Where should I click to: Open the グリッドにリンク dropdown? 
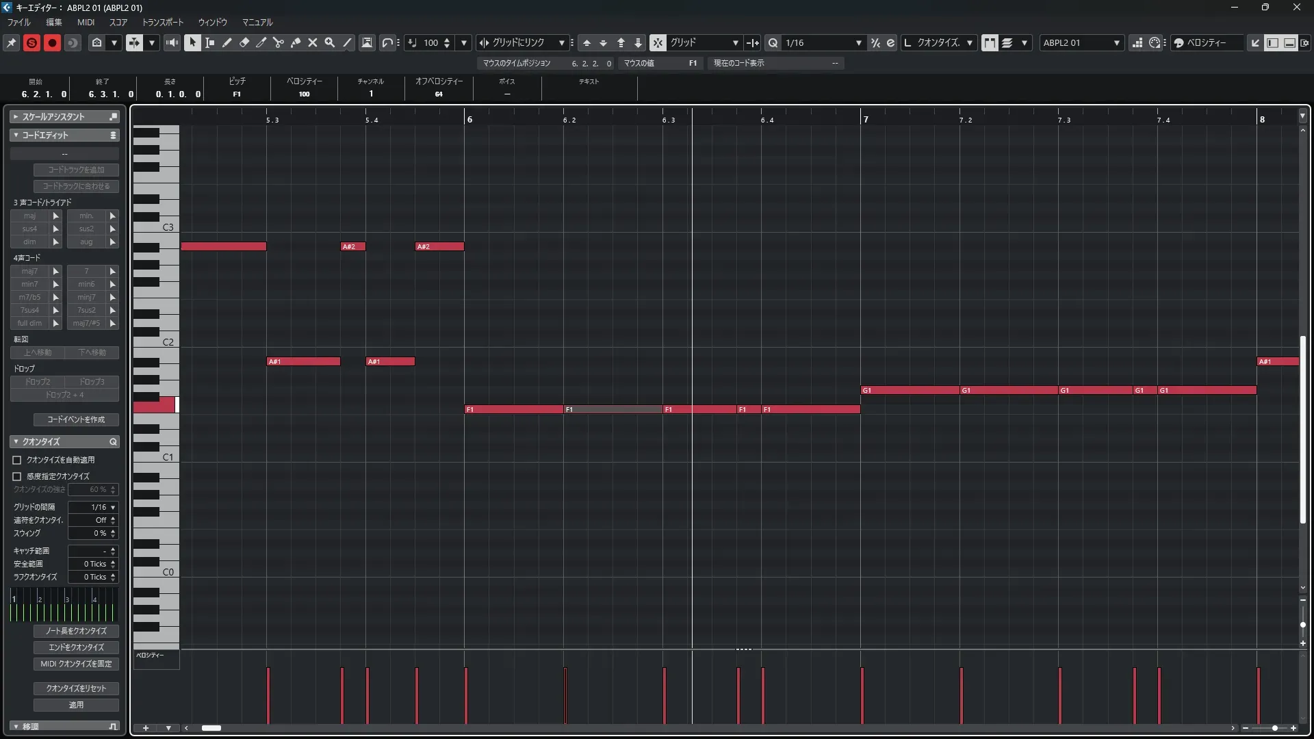pos(561,42)
